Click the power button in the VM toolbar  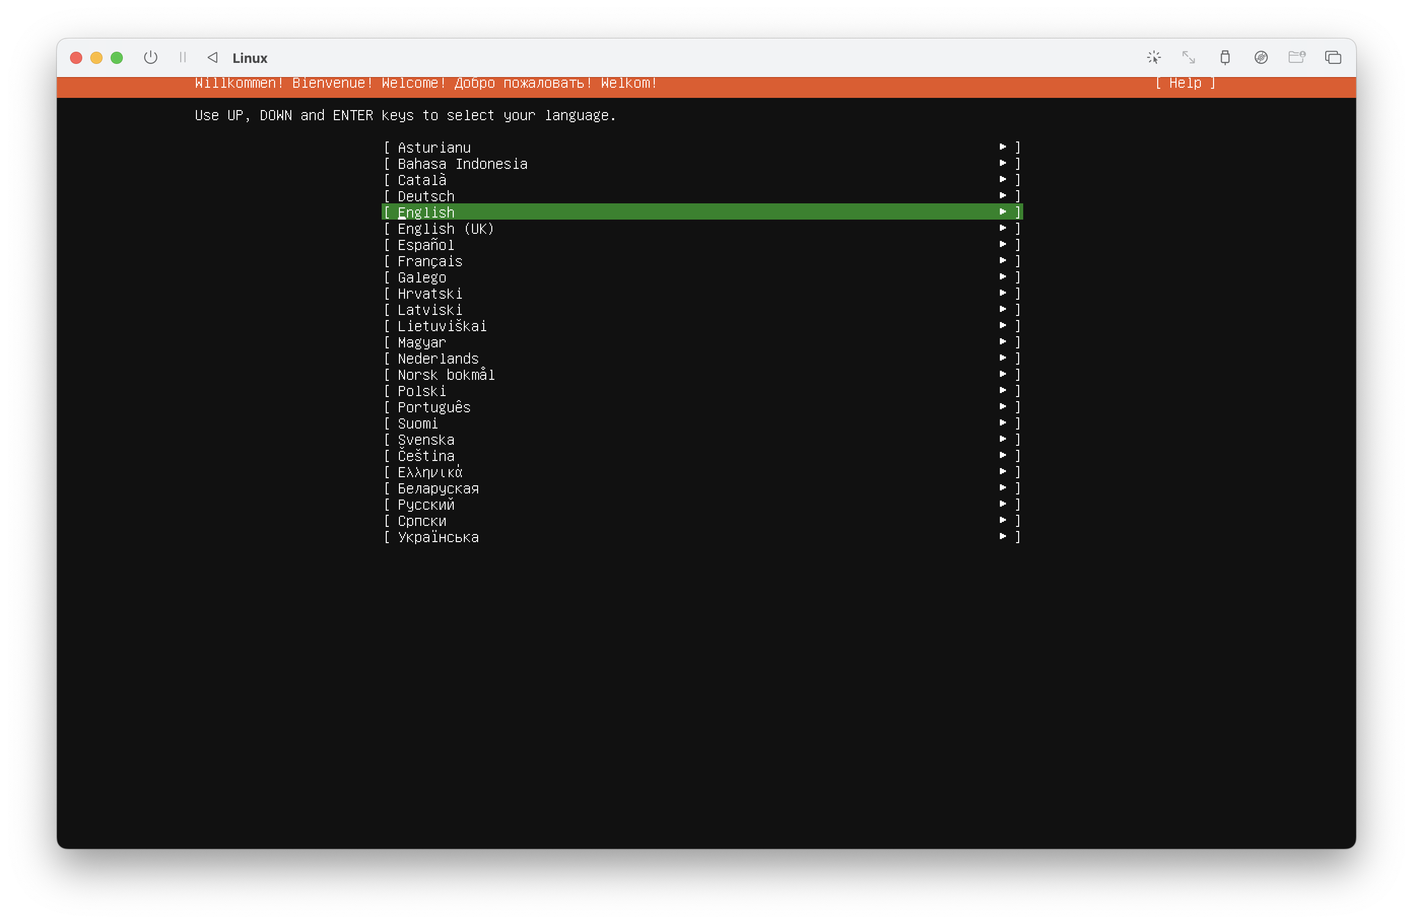click(x=151, y=57)
